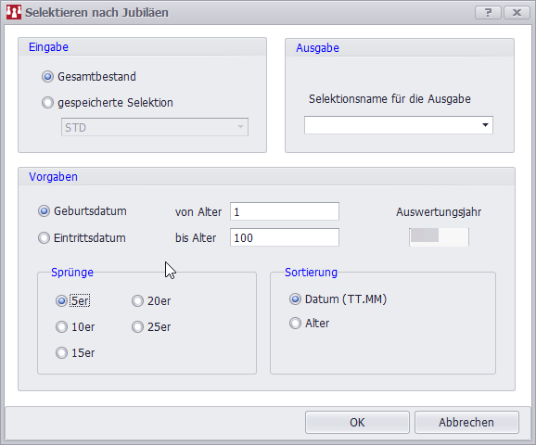Open help with the question mark button
536x445 pixels.
(488, 13)
